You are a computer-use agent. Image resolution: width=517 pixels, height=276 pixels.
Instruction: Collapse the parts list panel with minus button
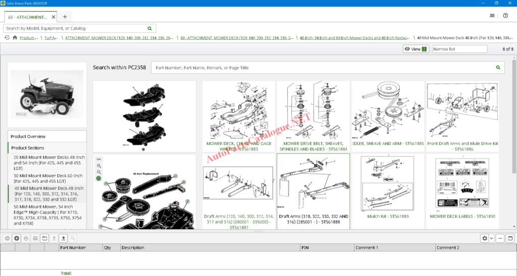coord(500,238)
